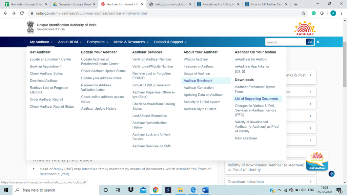
Task: Open the Windows Start menu
Action: (6, 190)
